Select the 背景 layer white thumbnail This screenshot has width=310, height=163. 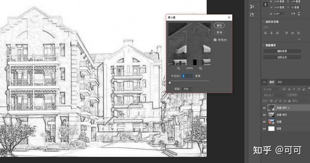pos(271,129)
